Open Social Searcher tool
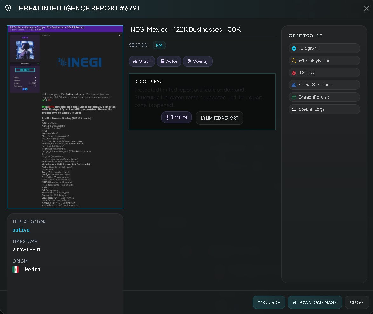This screenshot has width=373, height=314. [x=324, y=85]
